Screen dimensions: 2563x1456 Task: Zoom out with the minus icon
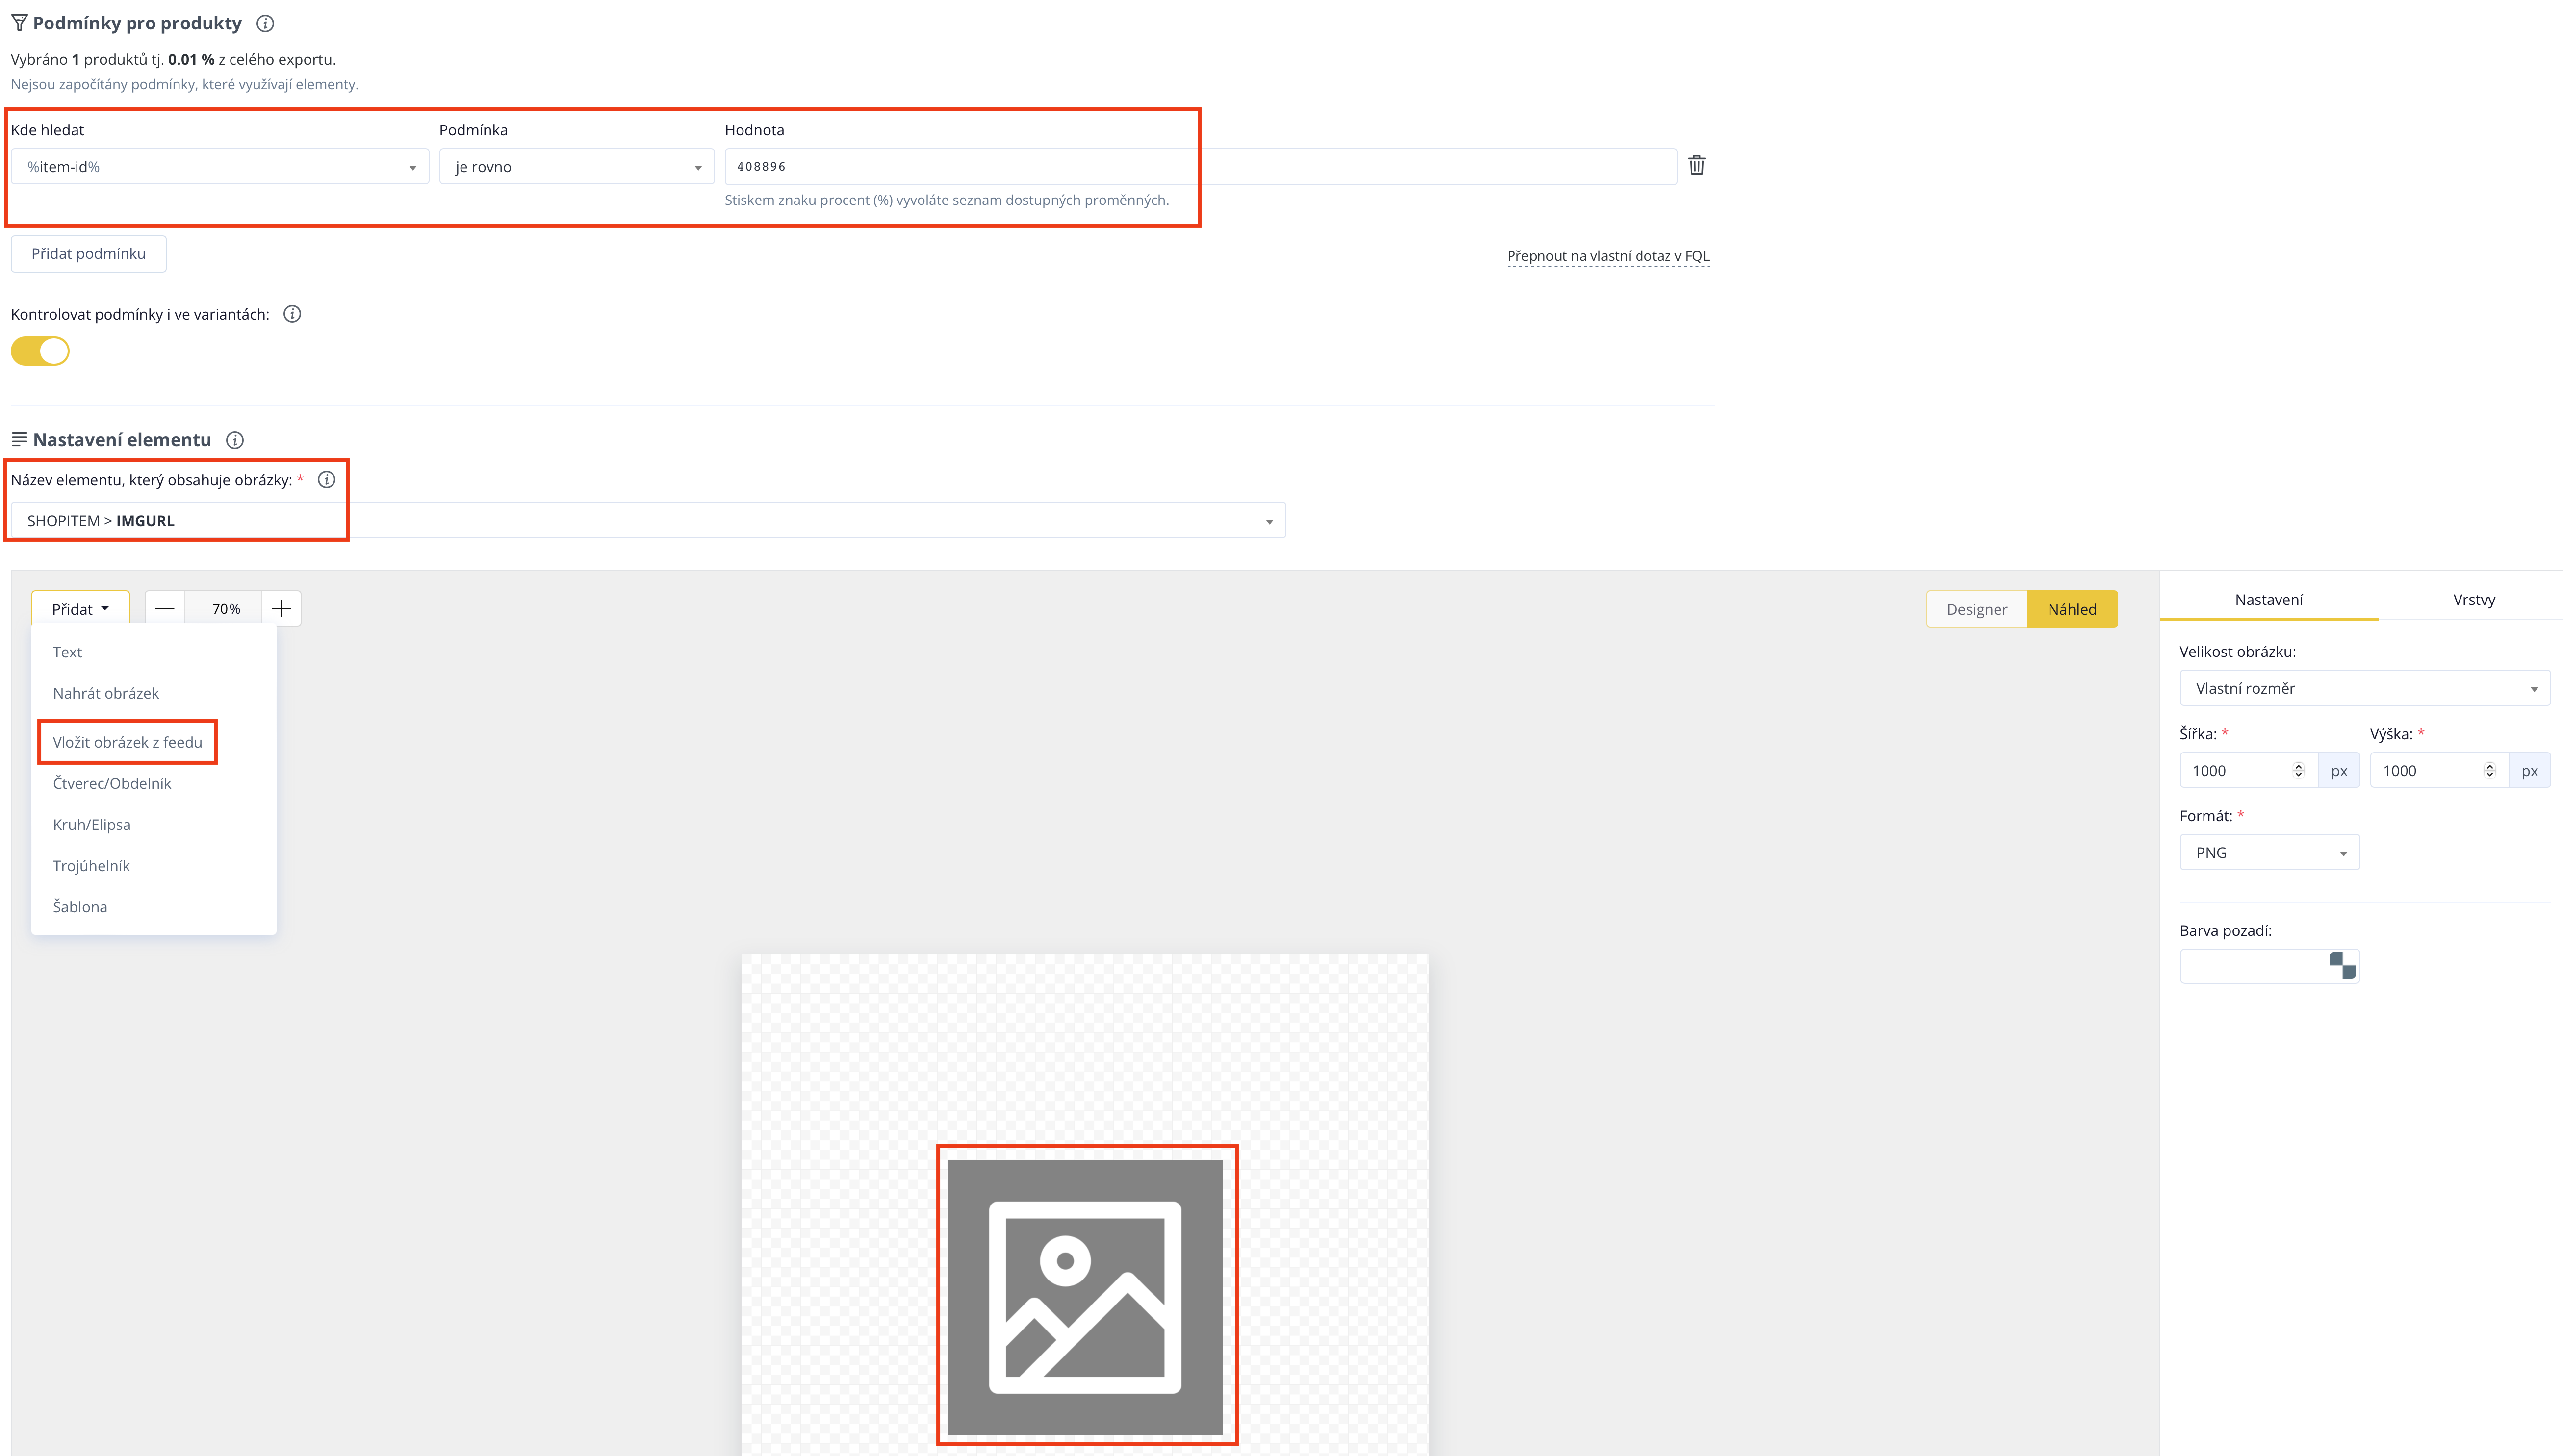click(165, 608)
